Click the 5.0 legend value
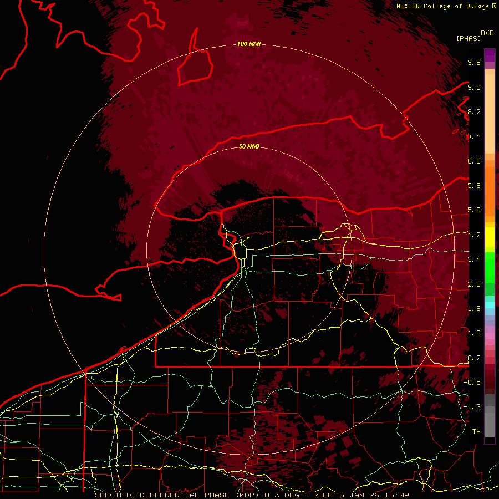Image resolution: width=499 pixels, height=499 pixels. pyautogui.click(x=474, y=210)
